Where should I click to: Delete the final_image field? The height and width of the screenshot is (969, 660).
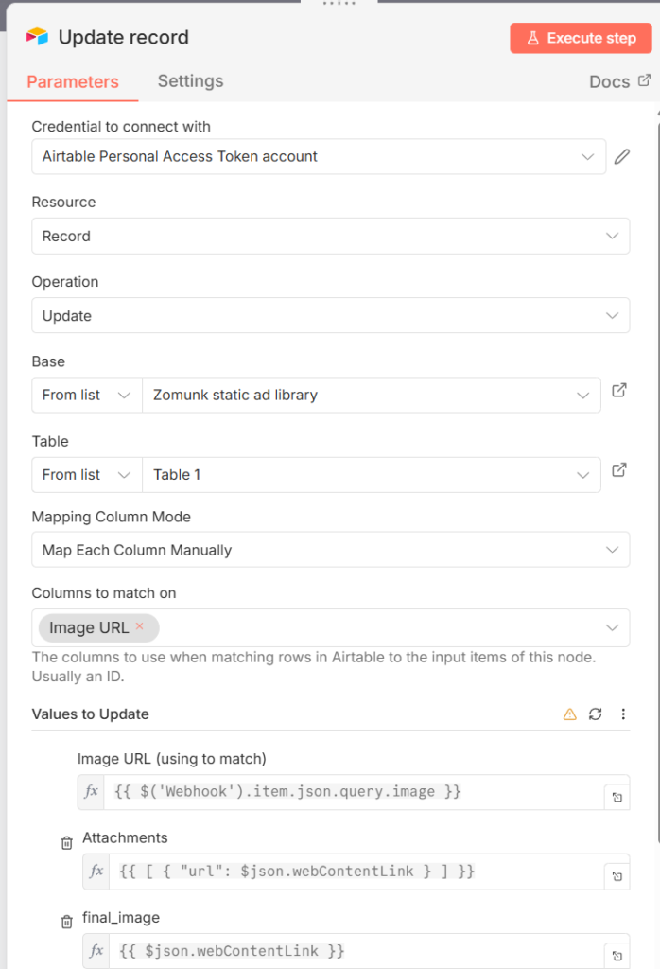click(x=66, y=922)
